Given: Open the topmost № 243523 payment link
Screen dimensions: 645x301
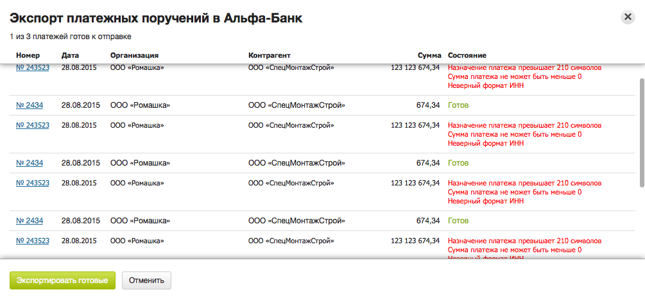Looking at the screenshot, I should tap(33, 67).
